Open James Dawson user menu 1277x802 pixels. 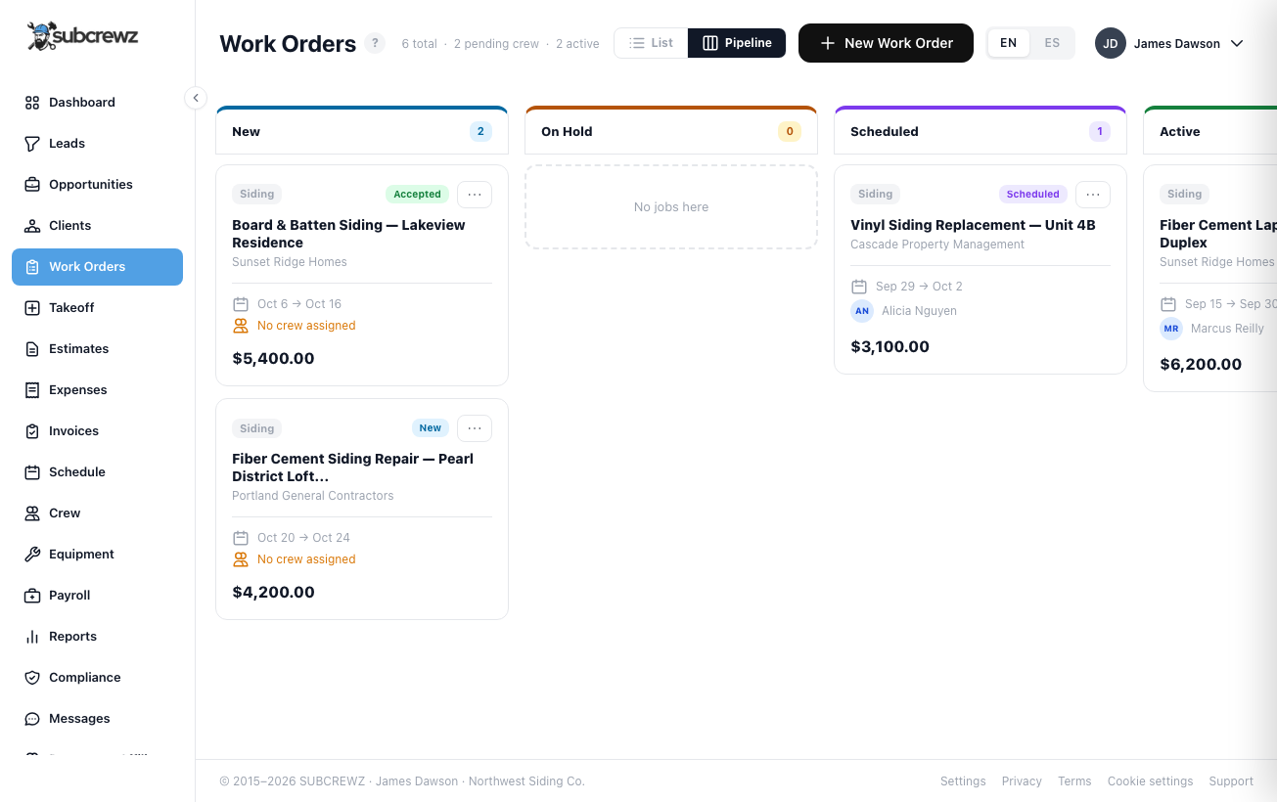(1169, 43)
